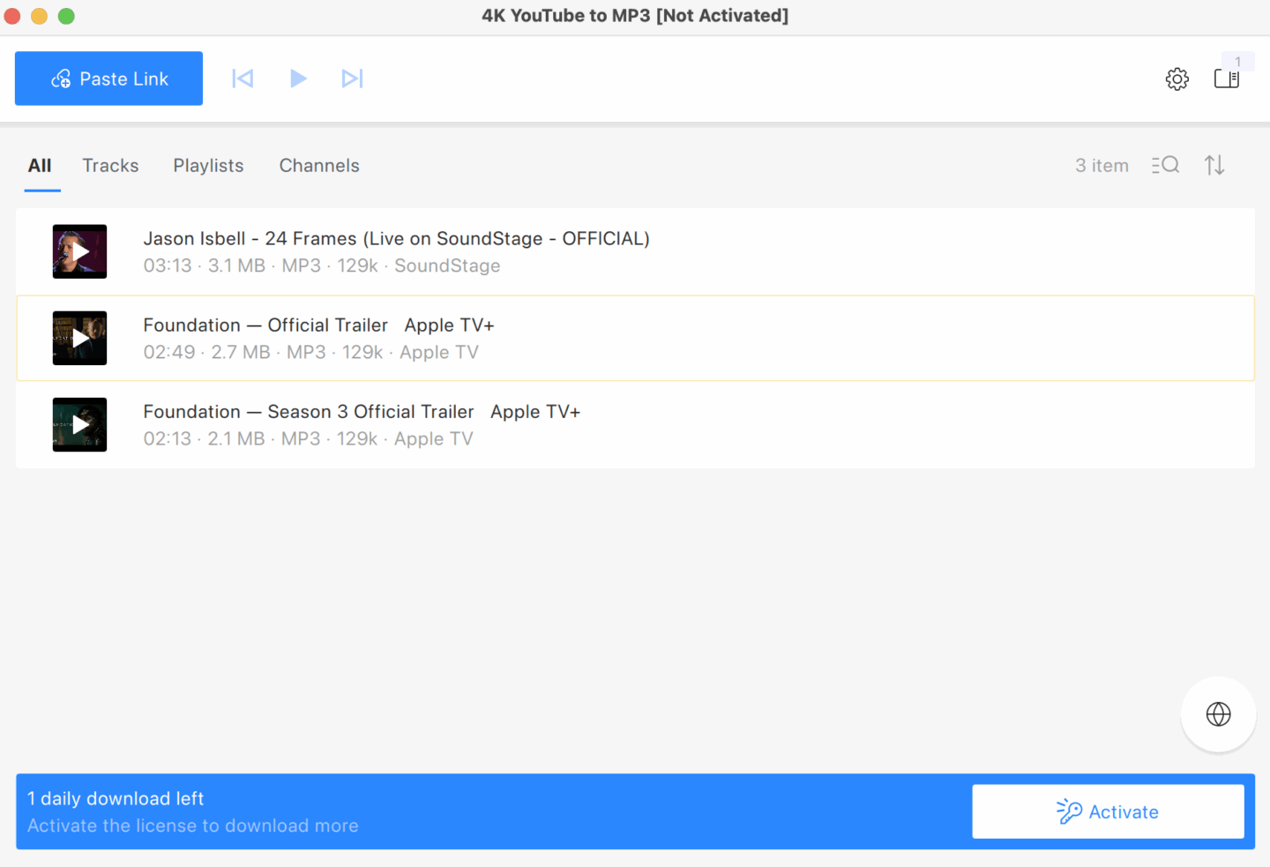Skip forward to the next track
The image size is (1270, 867).
coord(353,78)
